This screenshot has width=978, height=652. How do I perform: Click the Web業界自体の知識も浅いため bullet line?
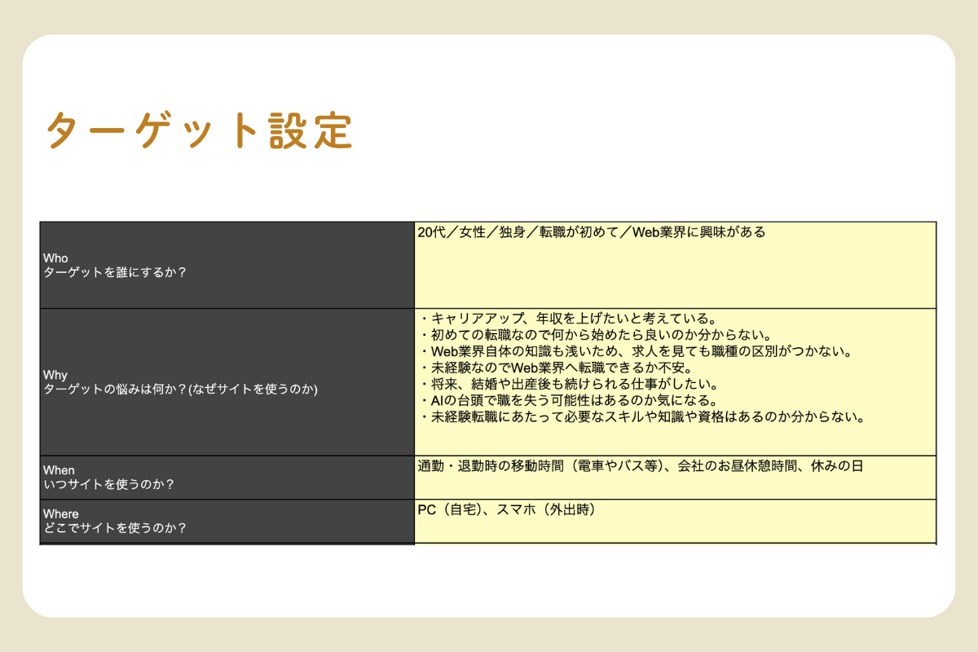pos(635,351)
